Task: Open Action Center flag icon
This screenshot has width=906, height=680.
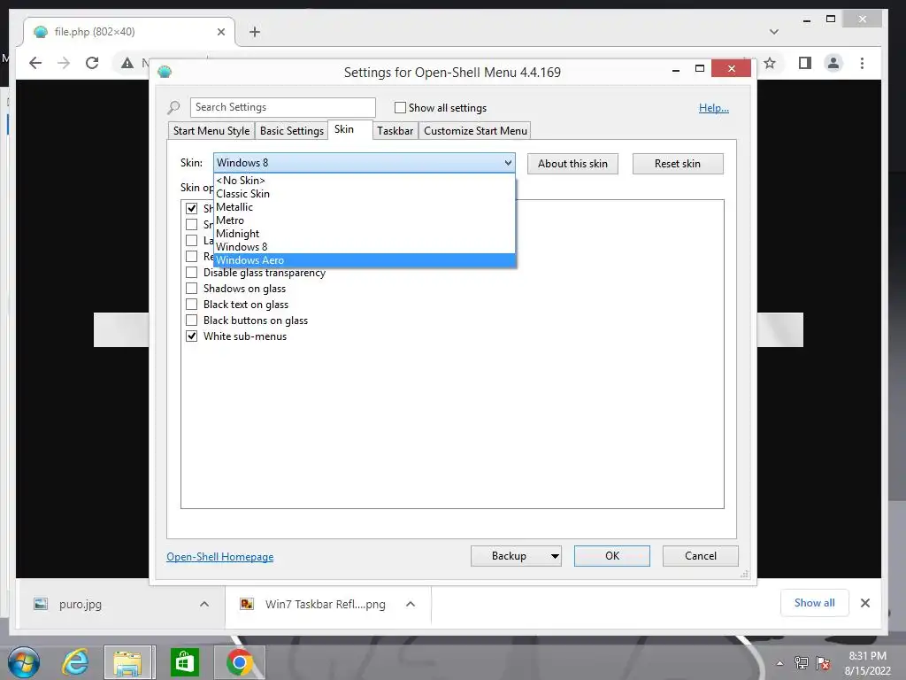Action: (823, 663)
